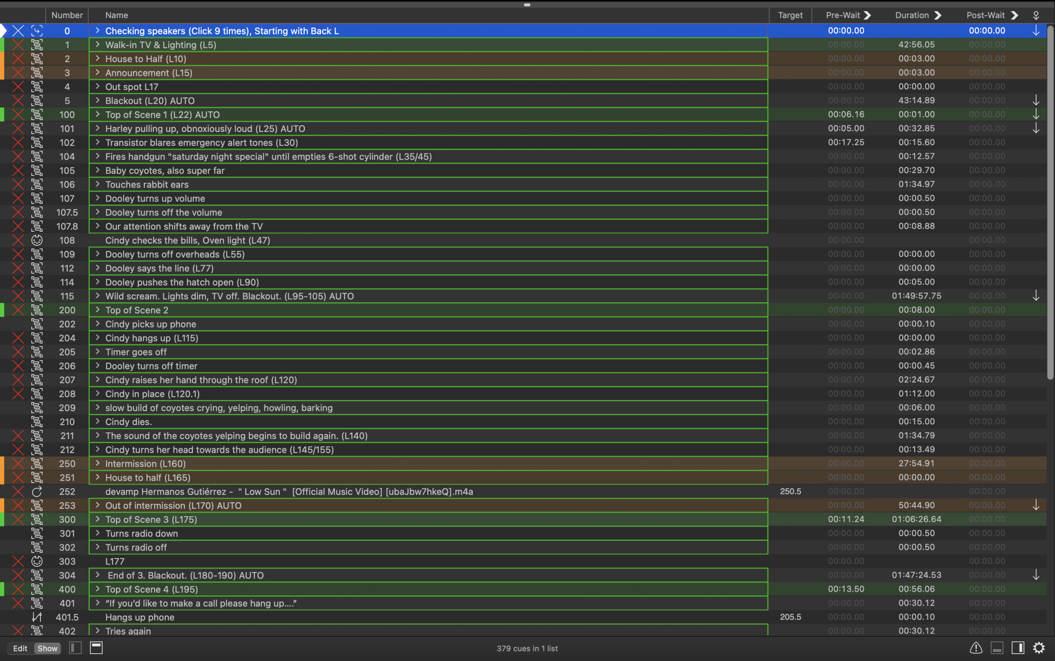The height and width of the screenshot is (661, 1055).
Task: Expand the Intermission (L160) group cue
Action: tap(97, 463)
